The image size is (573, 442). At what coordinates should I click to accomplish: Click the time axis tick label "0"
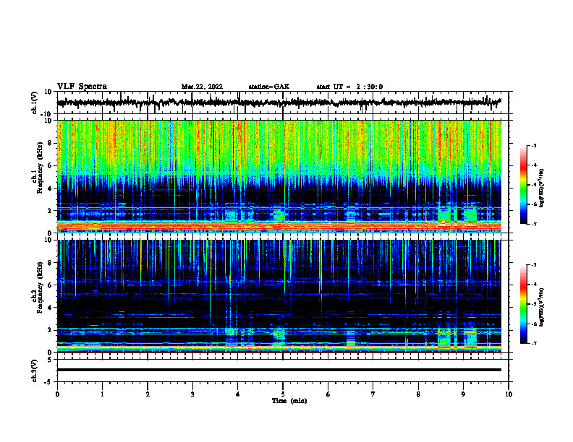tap(57, 394)
